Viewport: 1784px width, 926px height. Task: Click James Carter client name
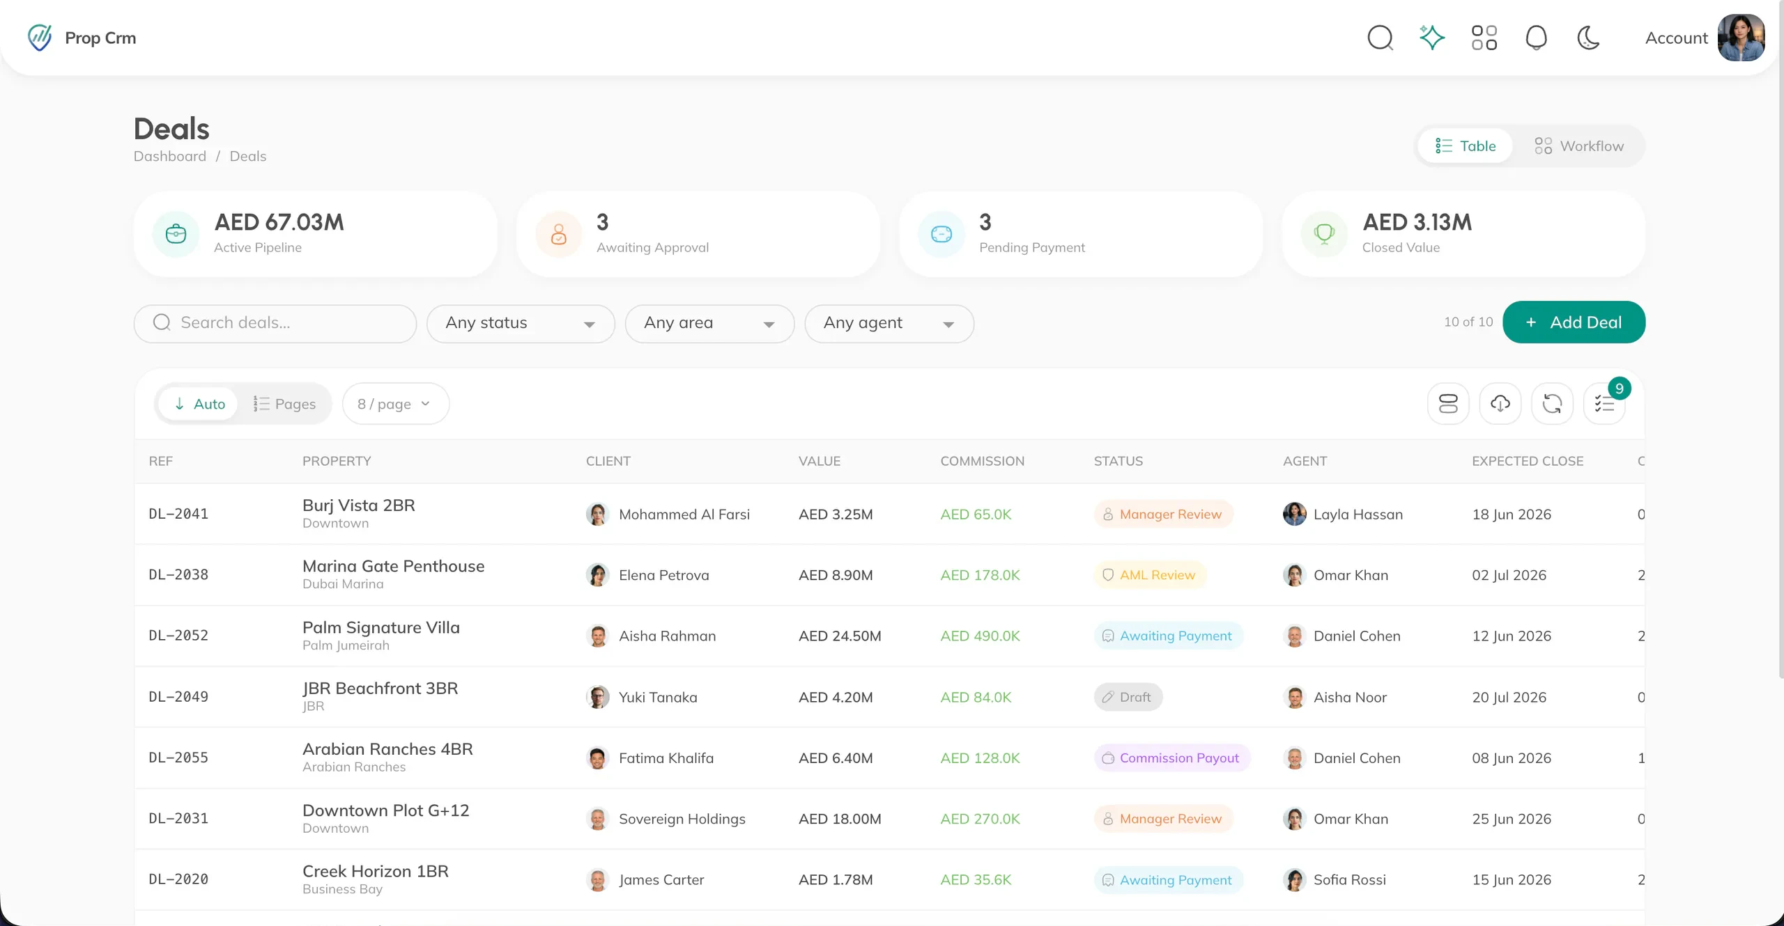pos(661,879)
